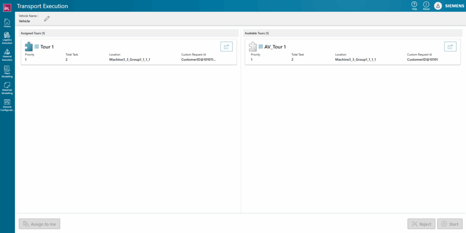Open General Configuration settings
This screenshot has width=466, height=233.
coord(7,105)
